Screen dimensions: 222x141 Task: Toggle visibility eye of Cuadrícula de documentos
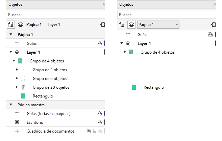(x=89, y=131)
